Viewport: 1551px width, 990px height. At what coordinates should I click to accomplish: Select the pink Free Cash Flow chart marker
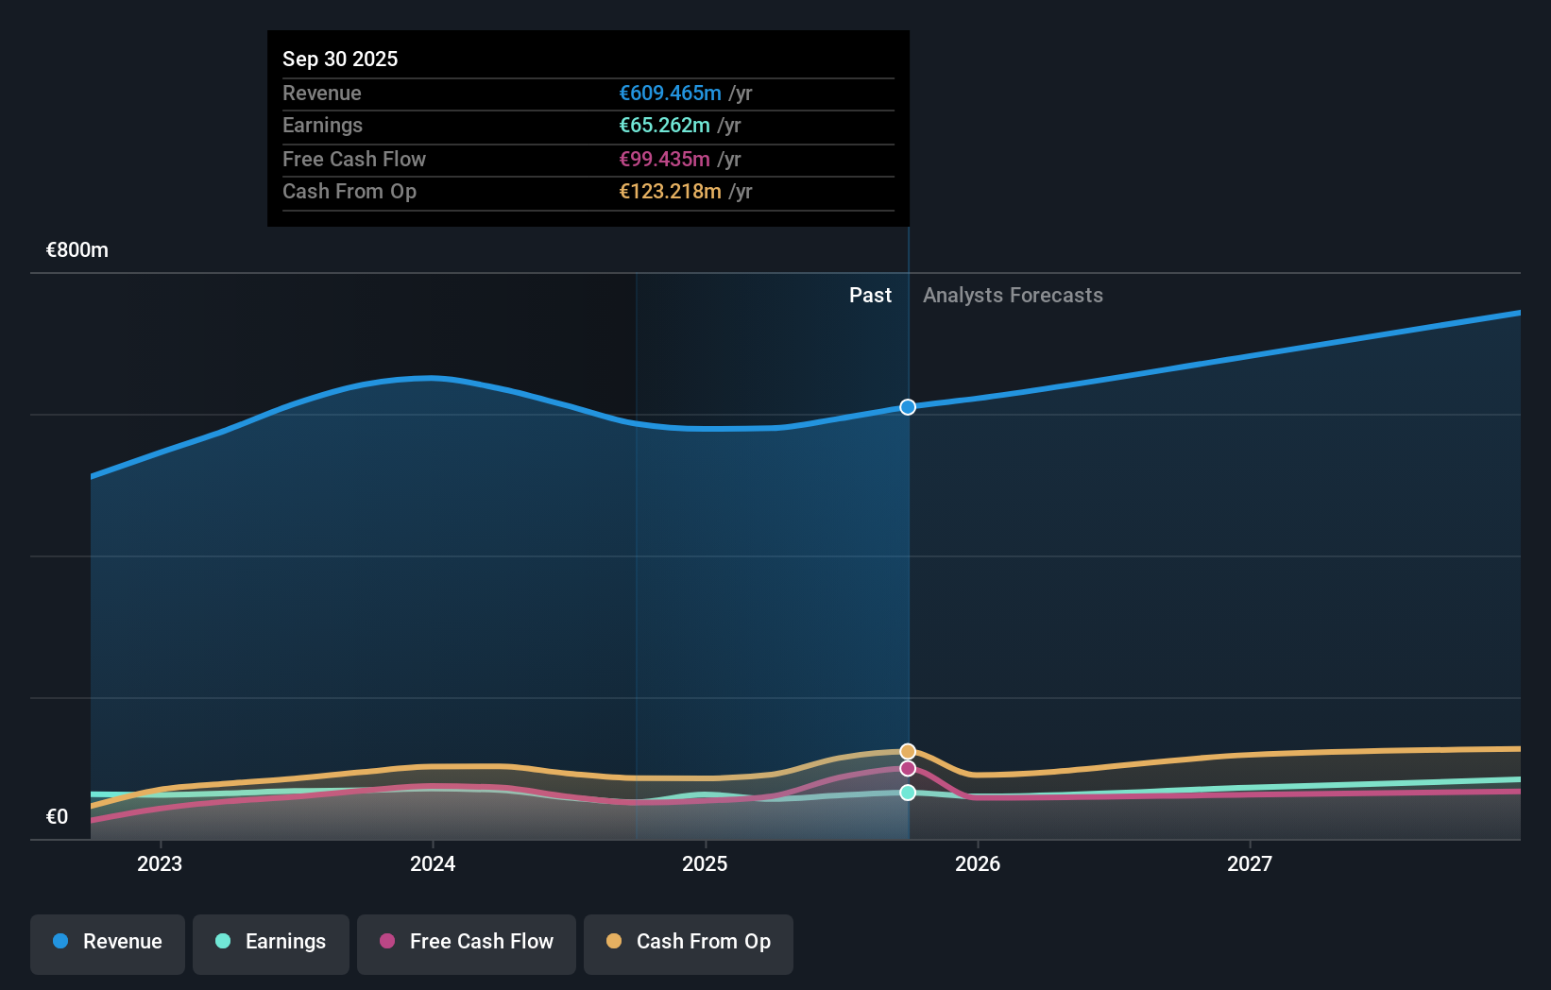907,770
